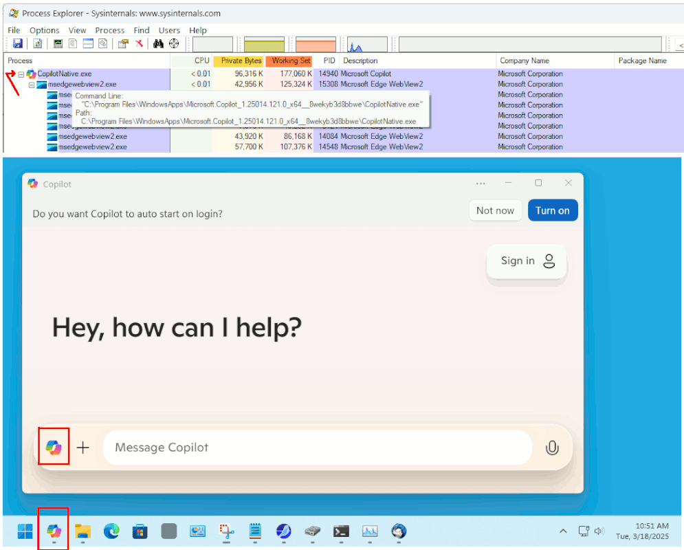Open Snipping Tool from the taskbar
Image resolution: width=684 pixels, height=550 pixels.
click(226, 531)
